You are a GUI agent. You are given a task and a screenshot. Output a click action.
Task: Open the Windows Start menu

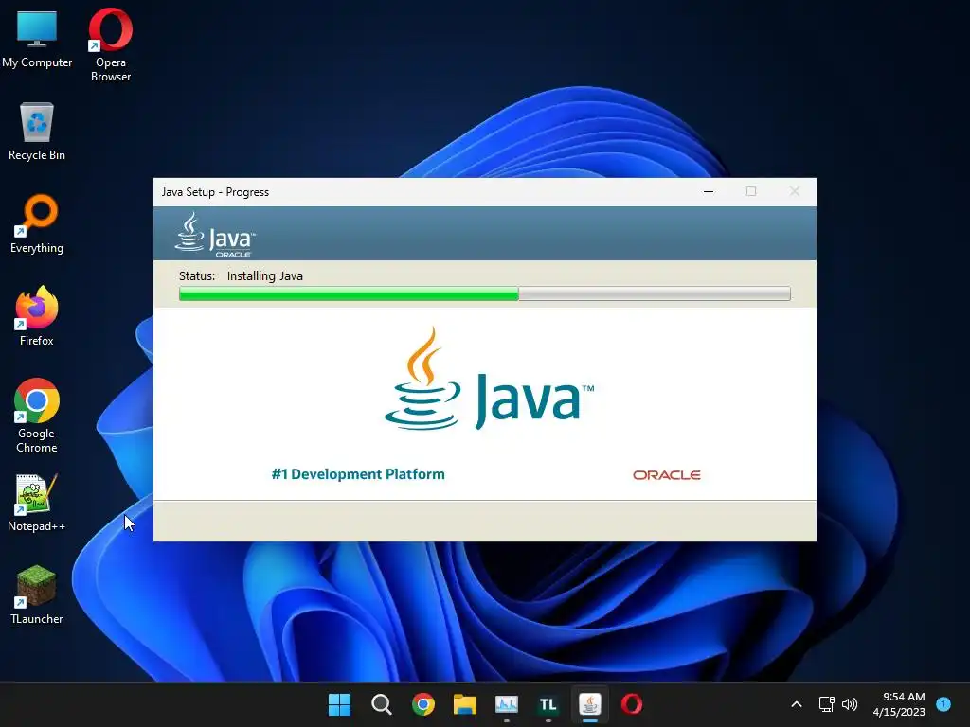coord(339,704)
